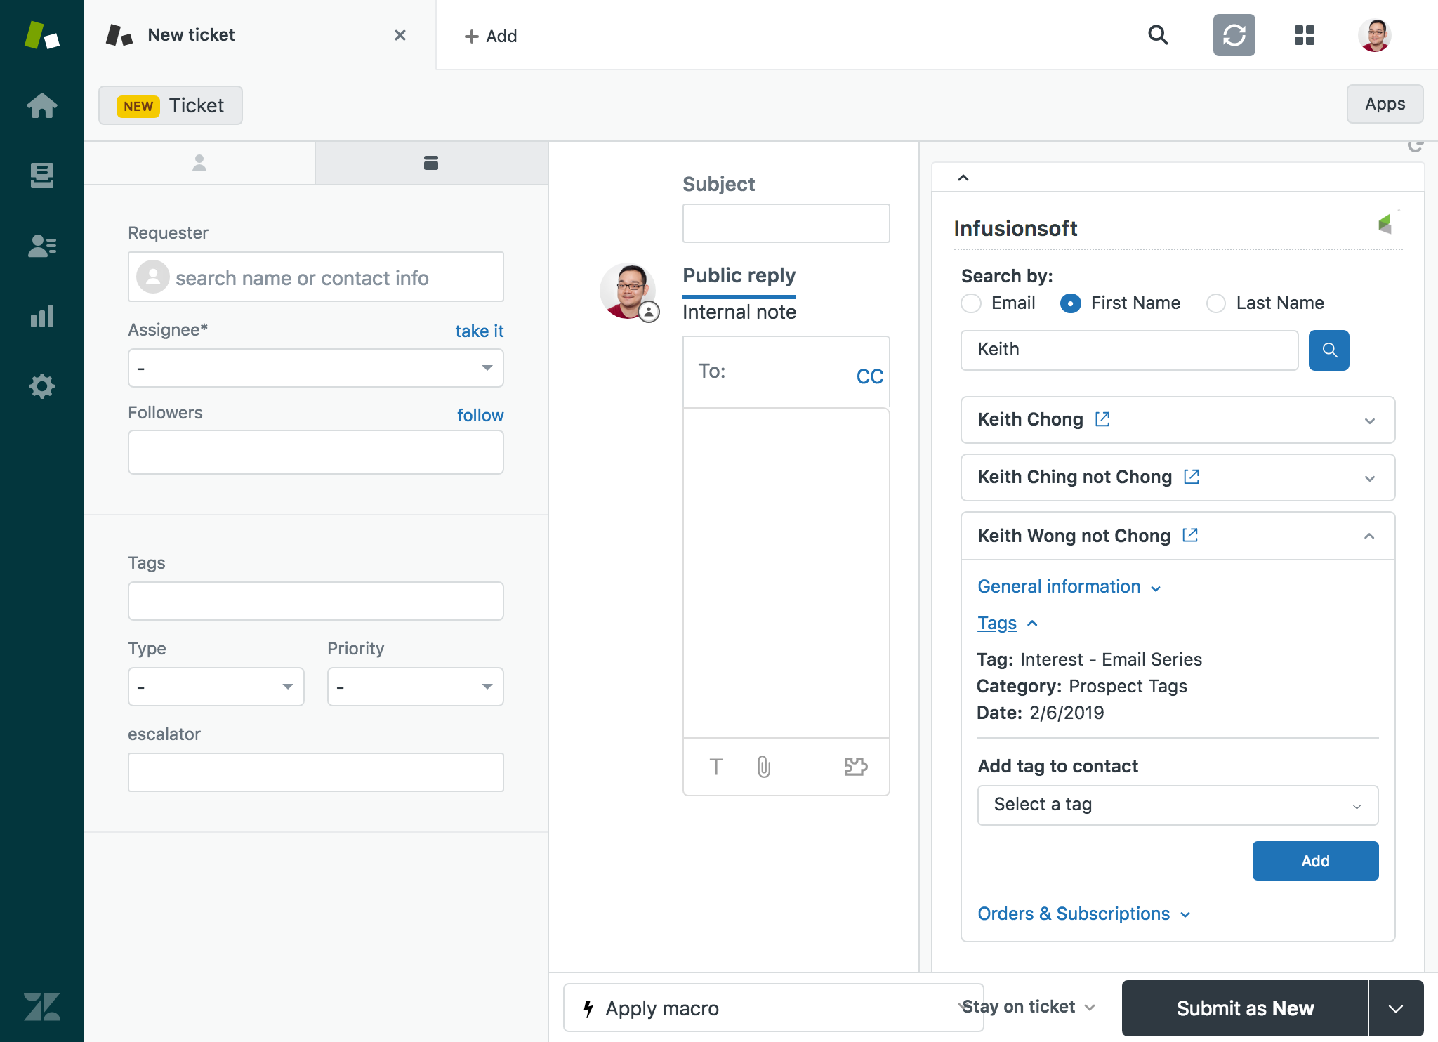1438x1042 pixels.
Task: Click the Submit as New button
Action: [1244, 1008]
